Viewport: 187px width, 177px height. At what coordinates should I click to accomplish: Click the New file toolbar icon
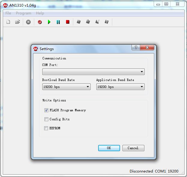(x=8, y=22)
